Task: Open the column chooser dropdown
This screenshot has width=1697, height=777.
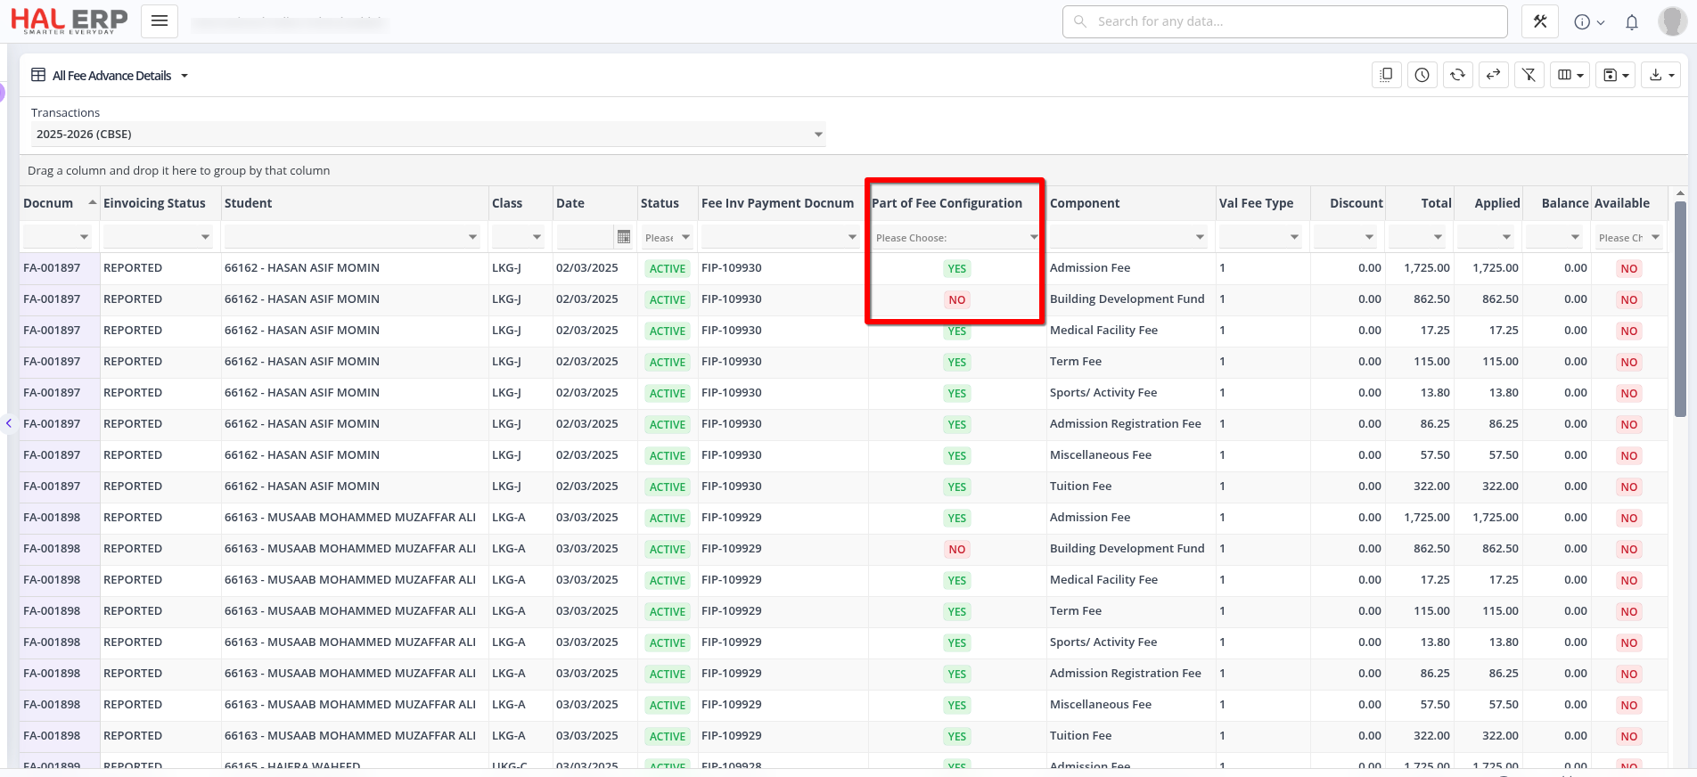Action: click(x=1570, y=76)
